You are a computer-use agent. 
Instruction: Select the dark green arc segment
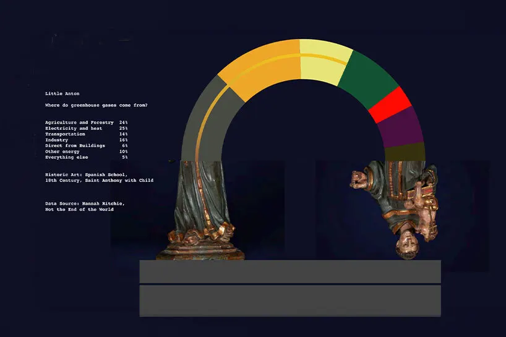pos(368,79)
